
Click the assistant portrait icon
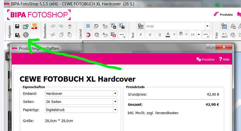coord(34,26)
